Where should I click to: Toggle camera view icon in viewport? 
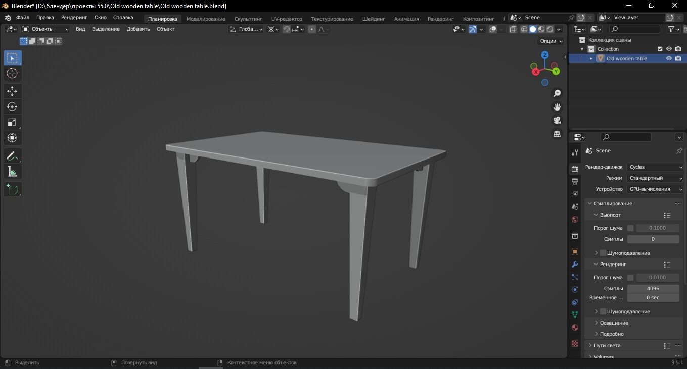pos(557,121)
